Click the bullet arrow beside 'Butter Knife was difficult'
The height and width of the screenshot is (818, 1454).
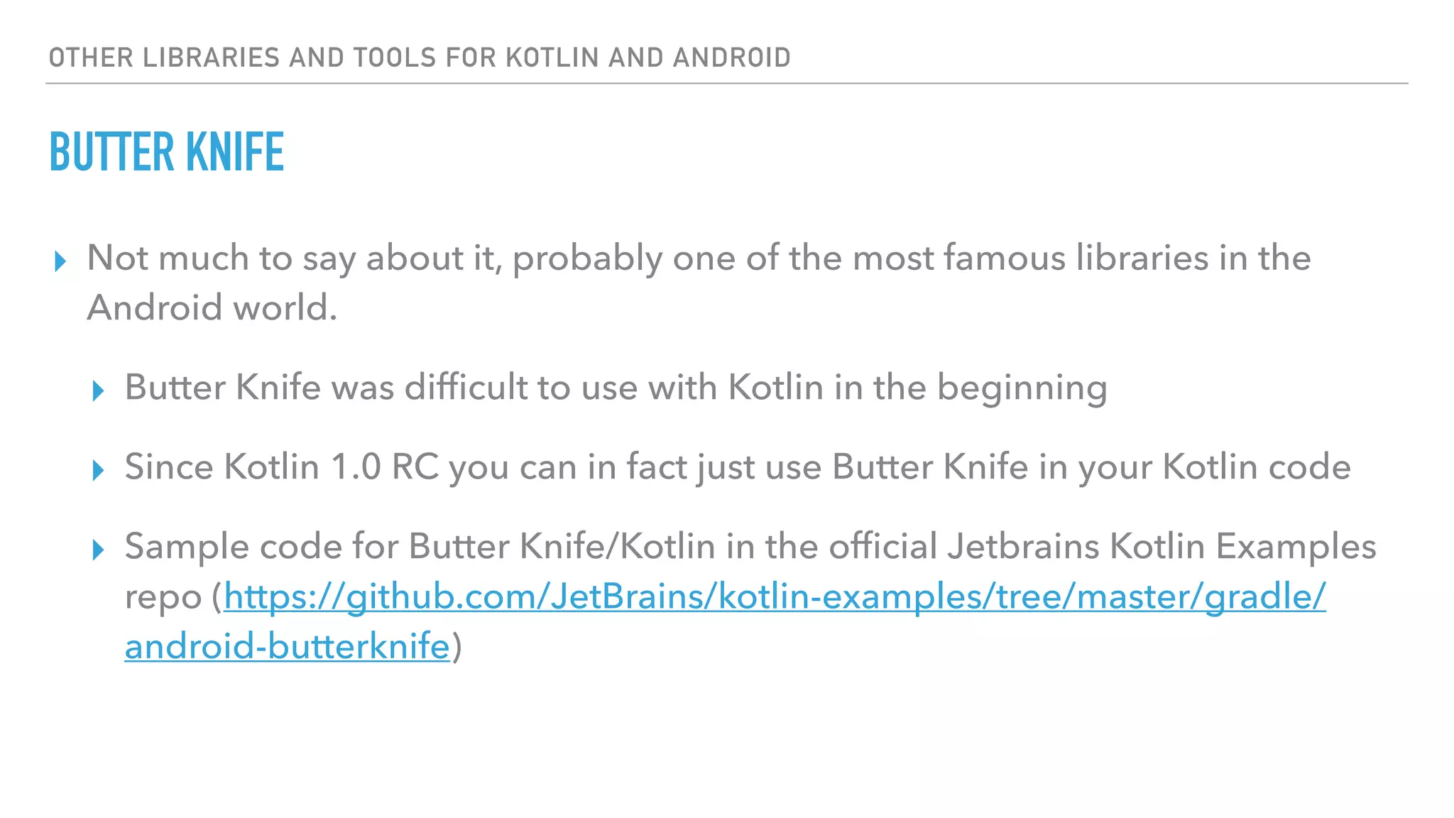[x=99, y=391]
